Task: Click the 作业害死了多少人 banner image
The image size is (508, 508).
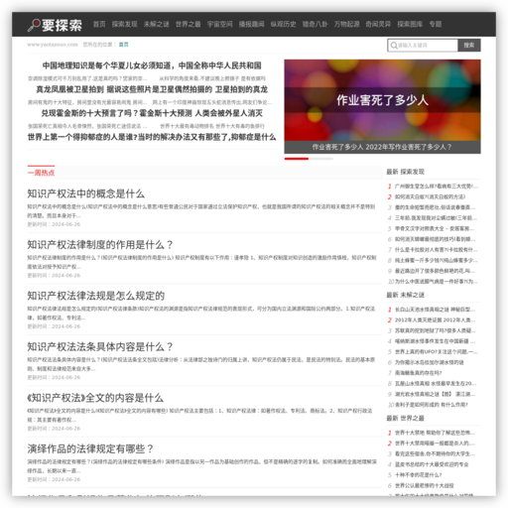Action: (382, 100)
